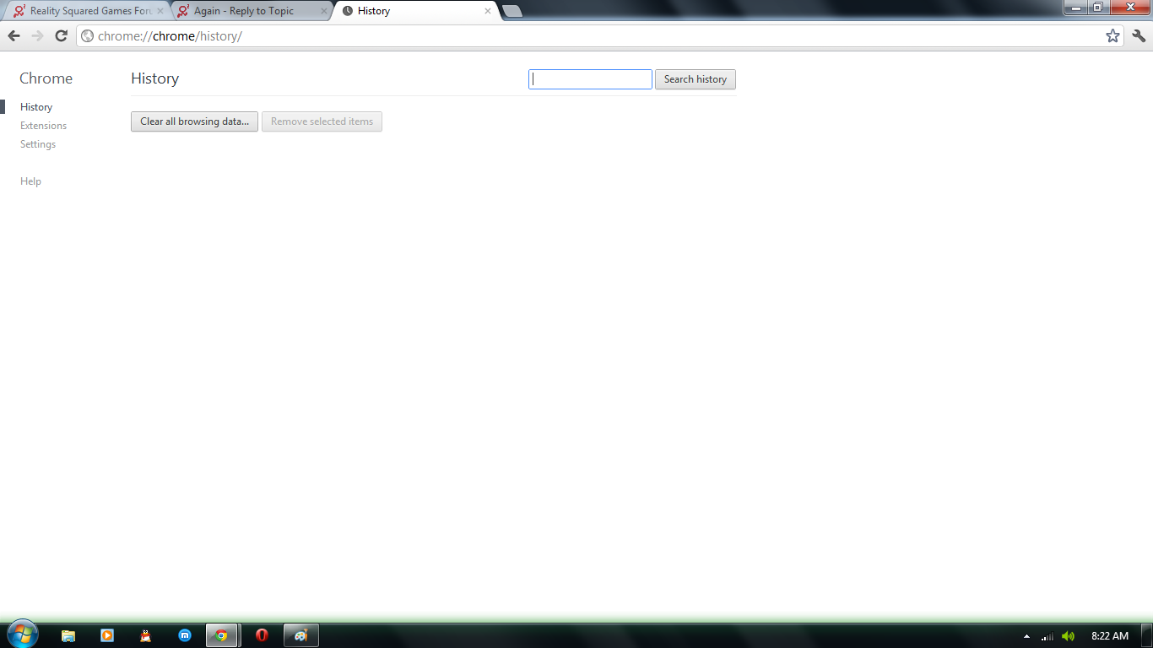Open Windows Media Player taskbar icon
The width and height of the screenshot is (1153, 648).
point(107,635)
